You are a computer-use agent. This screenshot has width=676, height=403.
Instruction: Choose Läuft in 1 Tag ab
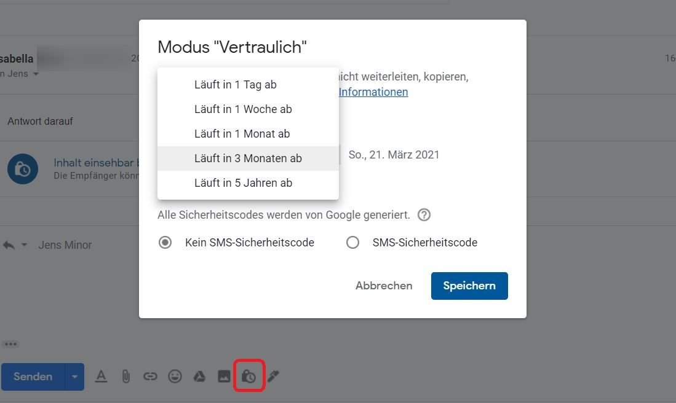[235, 85]
